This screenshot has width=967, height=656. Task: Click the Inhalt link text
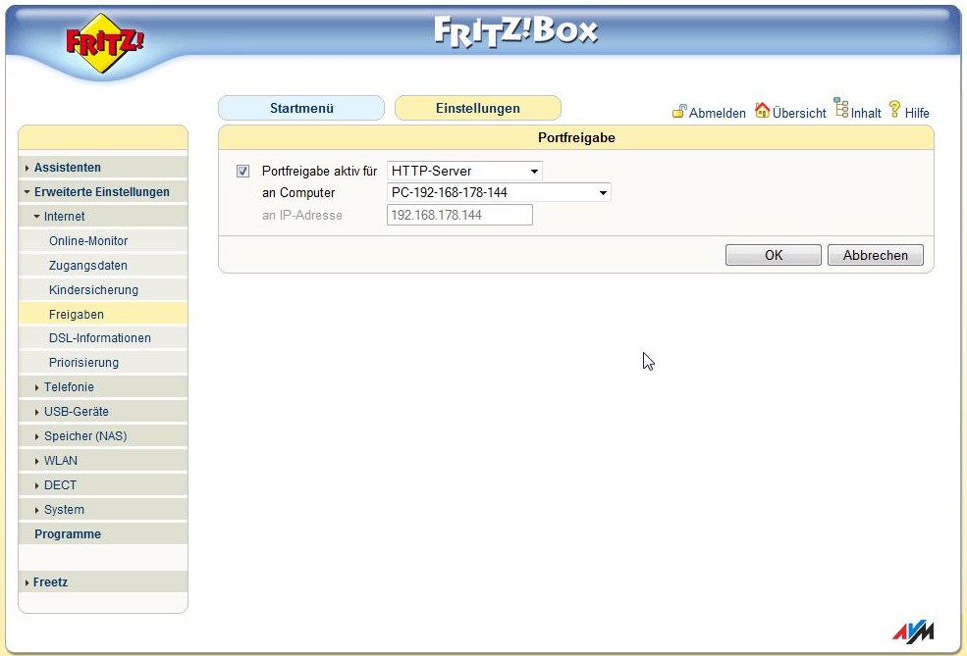coord(866,114)
